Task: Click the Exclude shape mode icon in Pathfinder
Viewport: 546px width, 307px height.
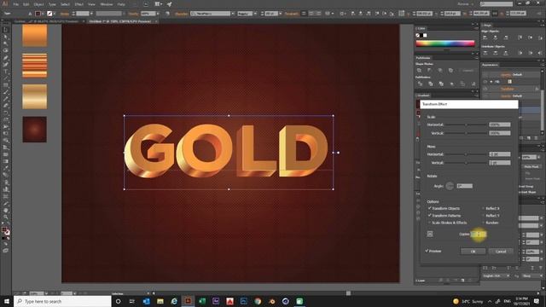Action: (450, 71)
